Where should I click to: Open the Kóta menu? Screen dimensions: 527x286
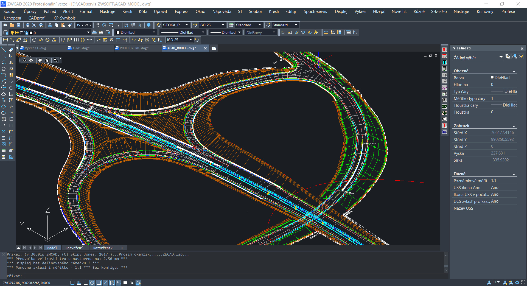point(143,12)
